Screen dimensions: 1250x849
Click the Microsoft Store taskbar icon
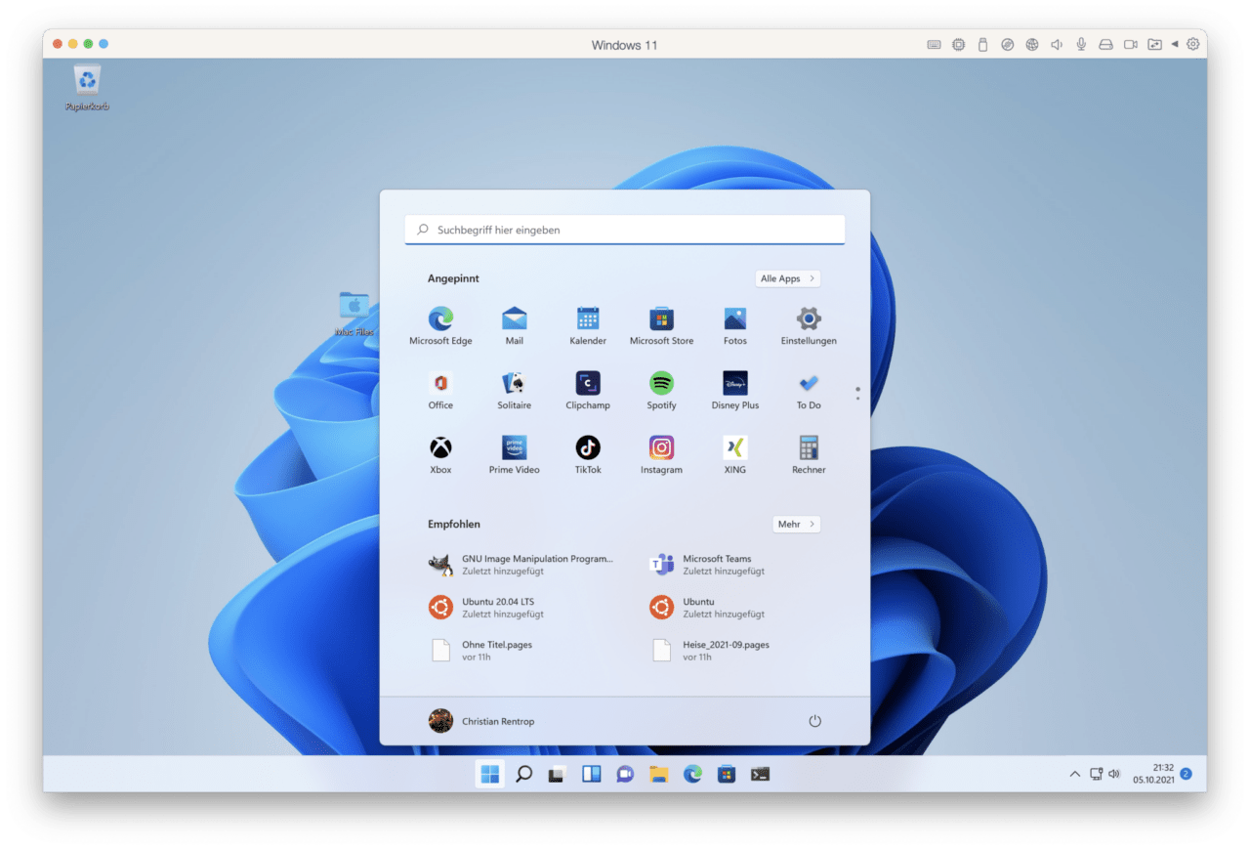726,774
